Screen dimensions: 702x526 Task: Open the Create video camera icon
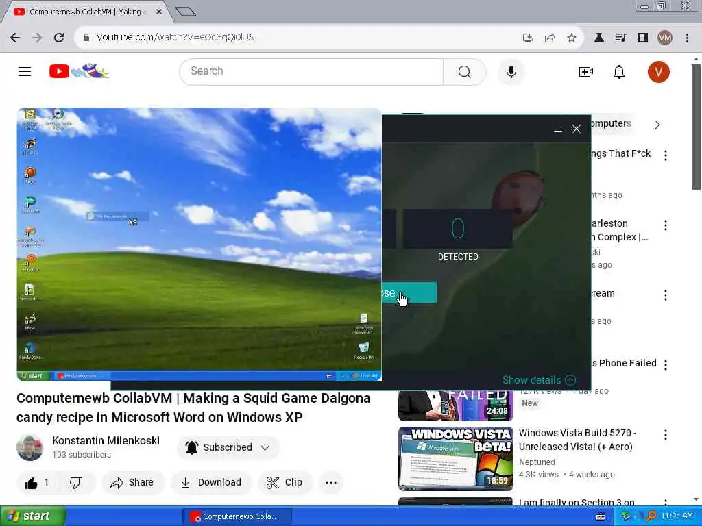(585, 71)
